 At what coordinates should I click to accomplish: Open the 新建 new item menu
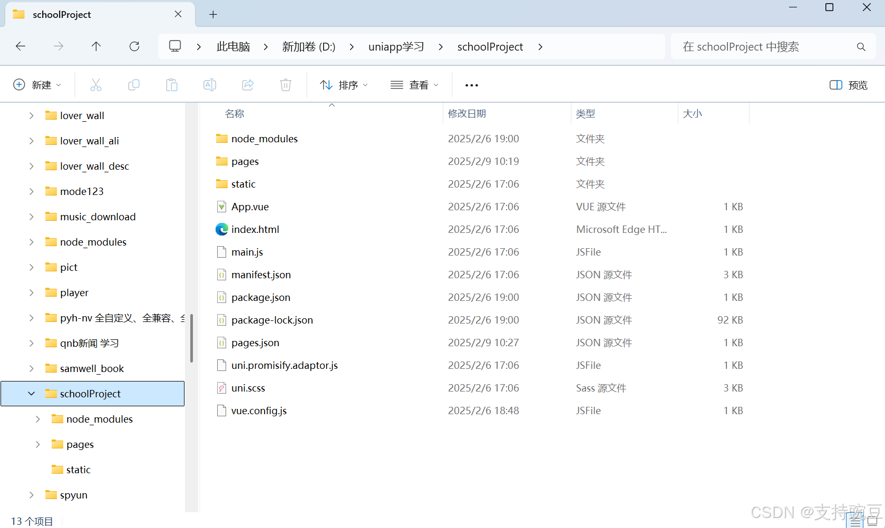tap(37, 84)
